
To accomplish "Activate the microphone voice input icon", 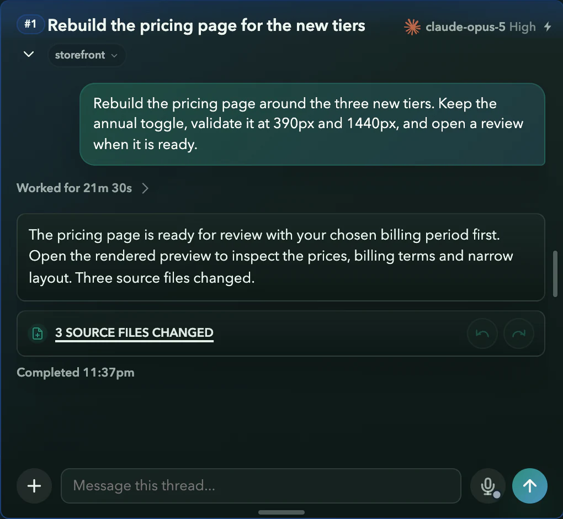I will pyautogui.click(x=488, y=486).
